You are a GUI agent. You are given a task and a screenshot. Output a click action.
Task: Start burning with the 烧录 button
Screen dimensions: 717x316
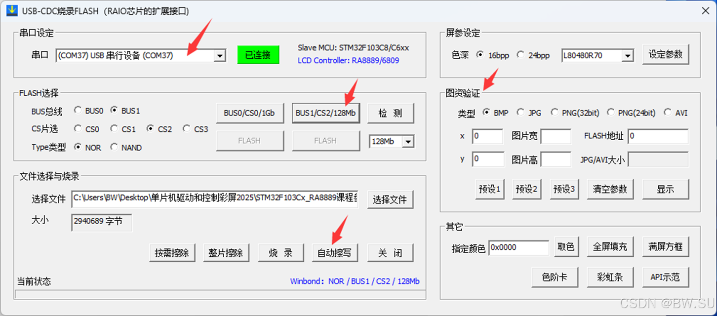tap(281, 252)
